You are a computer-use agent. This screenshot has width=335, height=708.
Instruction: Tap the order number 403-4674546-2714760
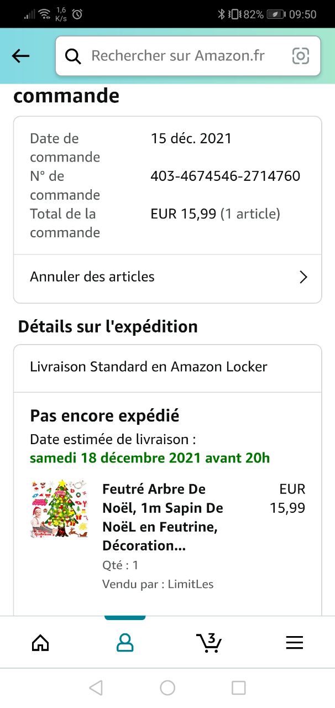225,176
